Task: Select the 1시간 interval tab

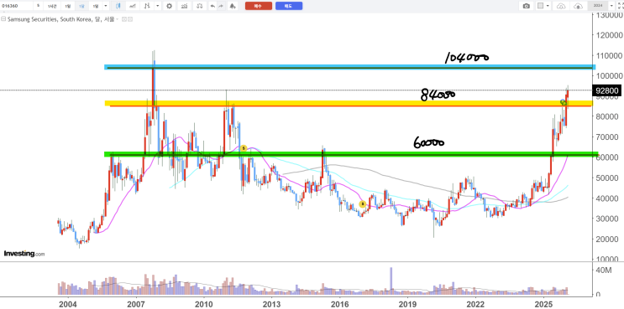Action: (52, 6)
